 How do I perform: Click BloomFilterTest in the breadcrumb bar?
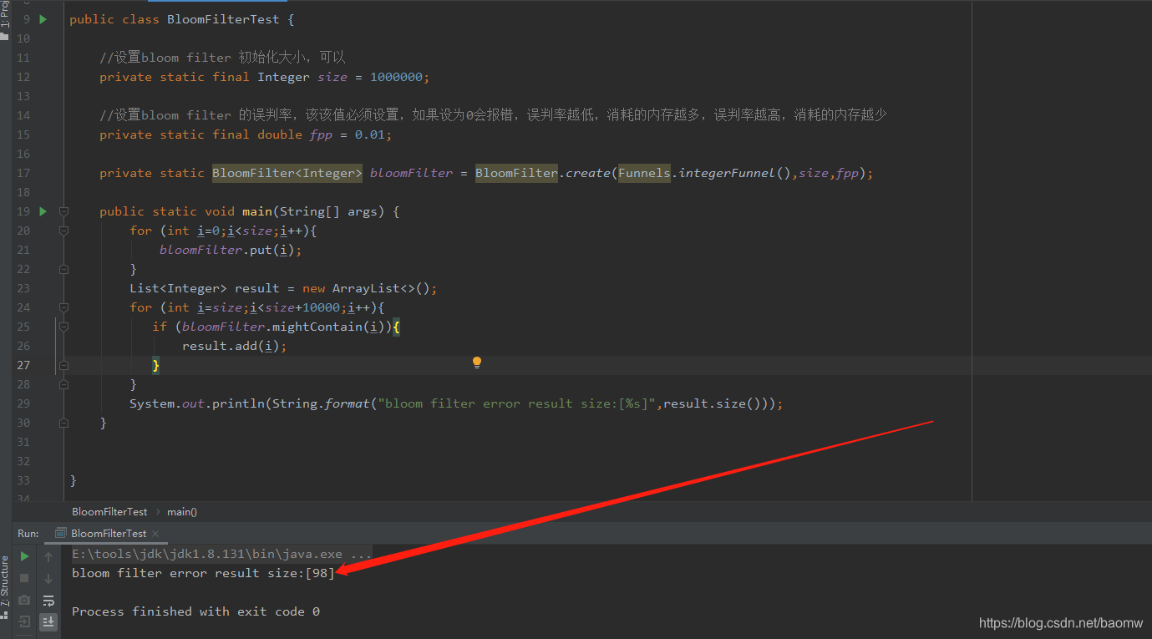tap(109, 511)
